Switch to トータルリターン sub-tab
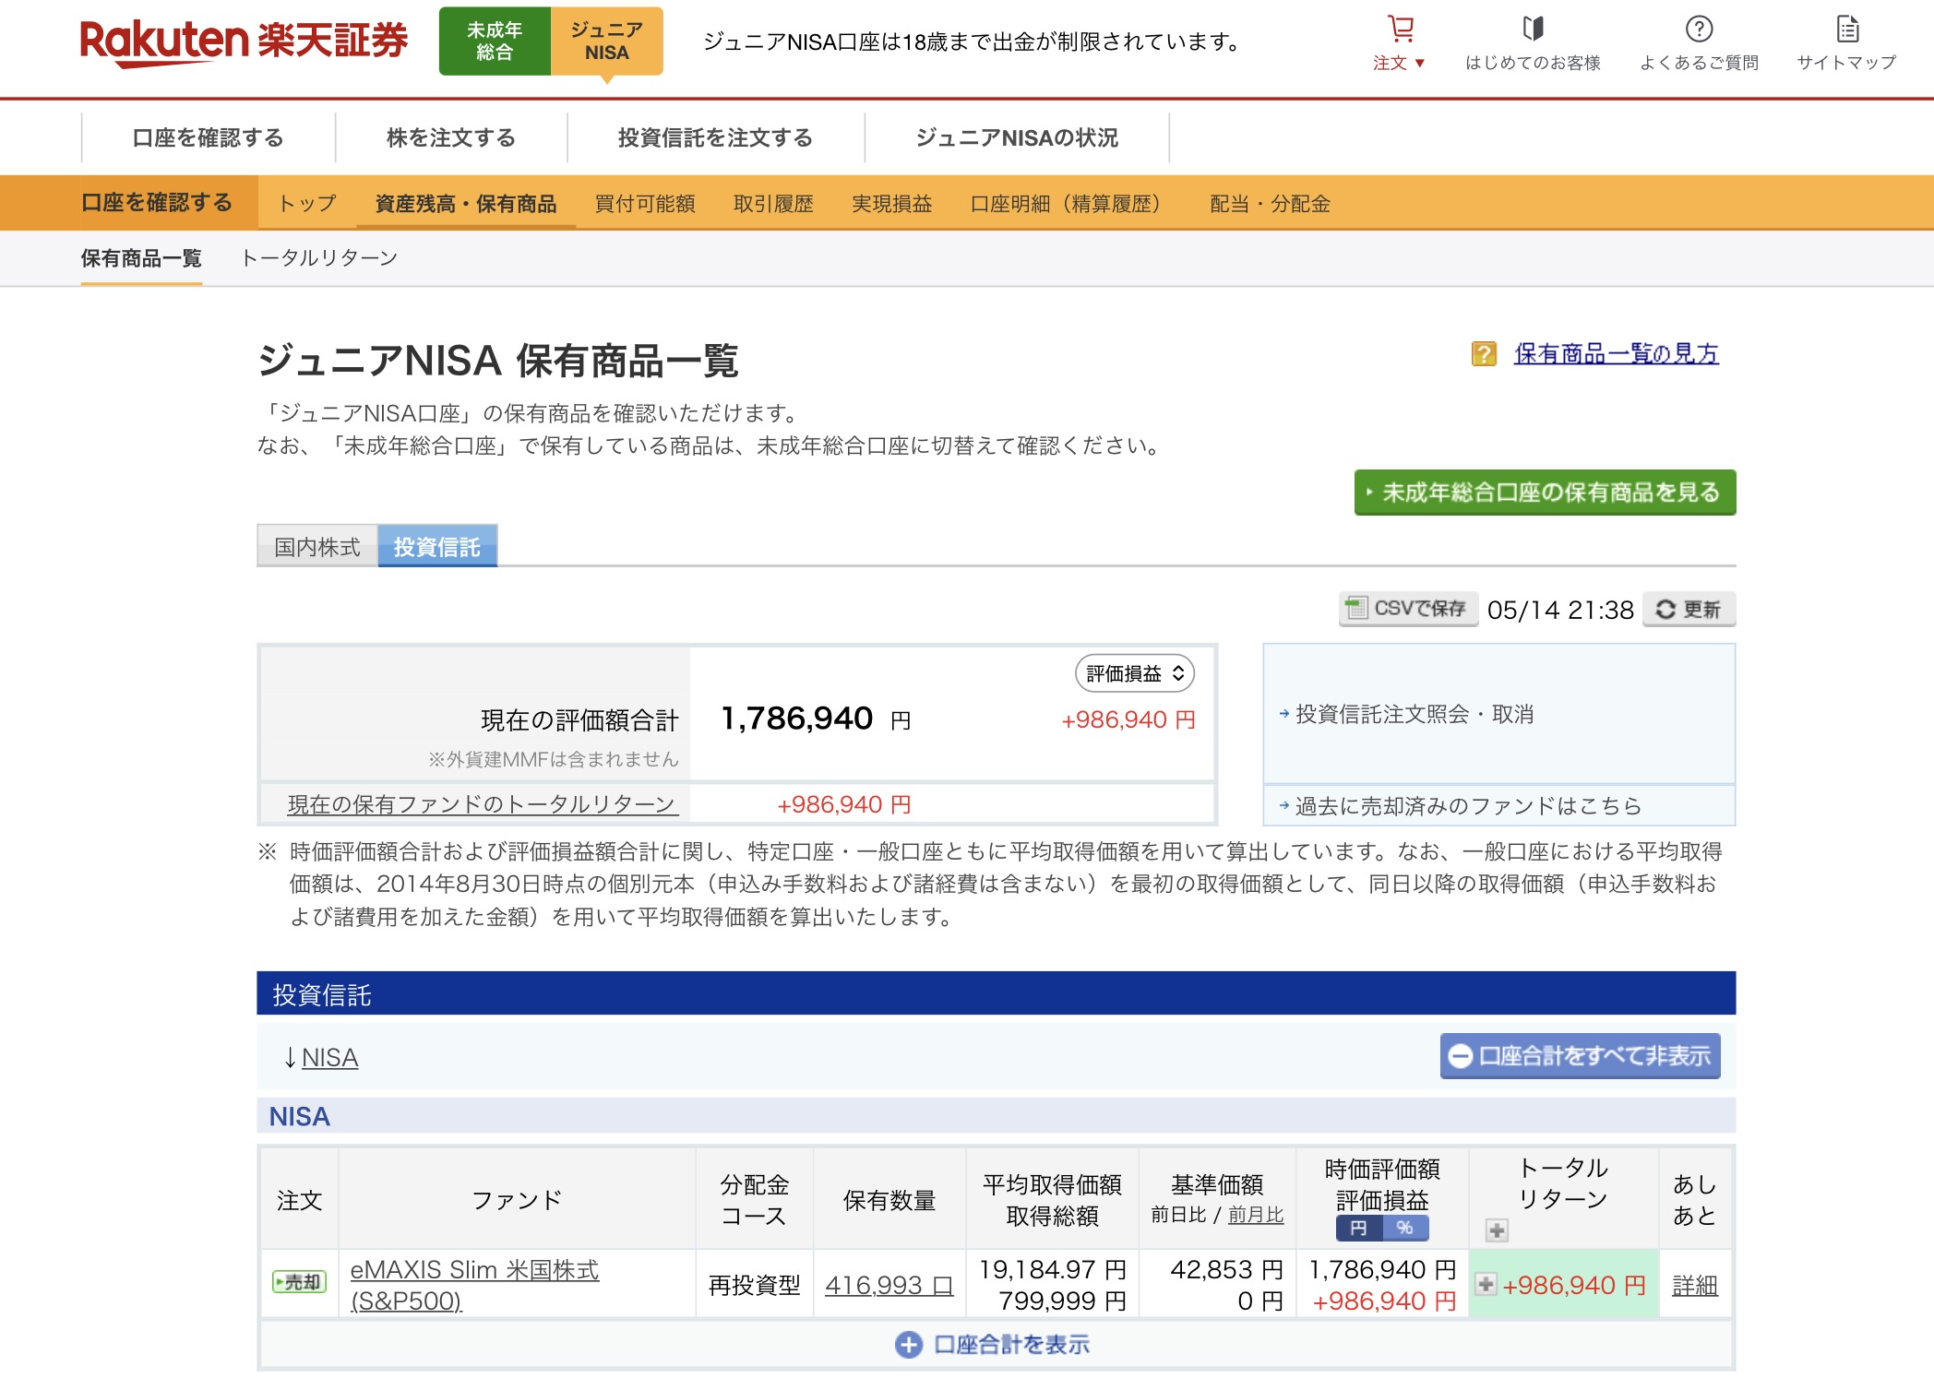 (319, 258)
